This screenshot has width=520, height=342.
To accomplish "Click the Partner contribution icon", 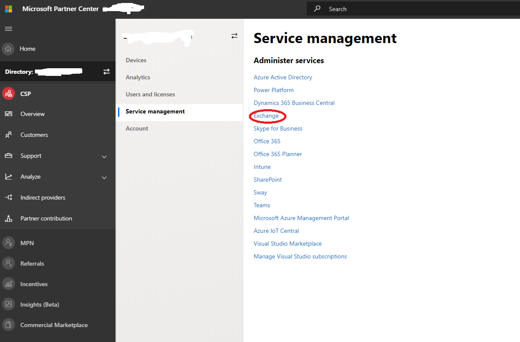I will pos(9,218).
